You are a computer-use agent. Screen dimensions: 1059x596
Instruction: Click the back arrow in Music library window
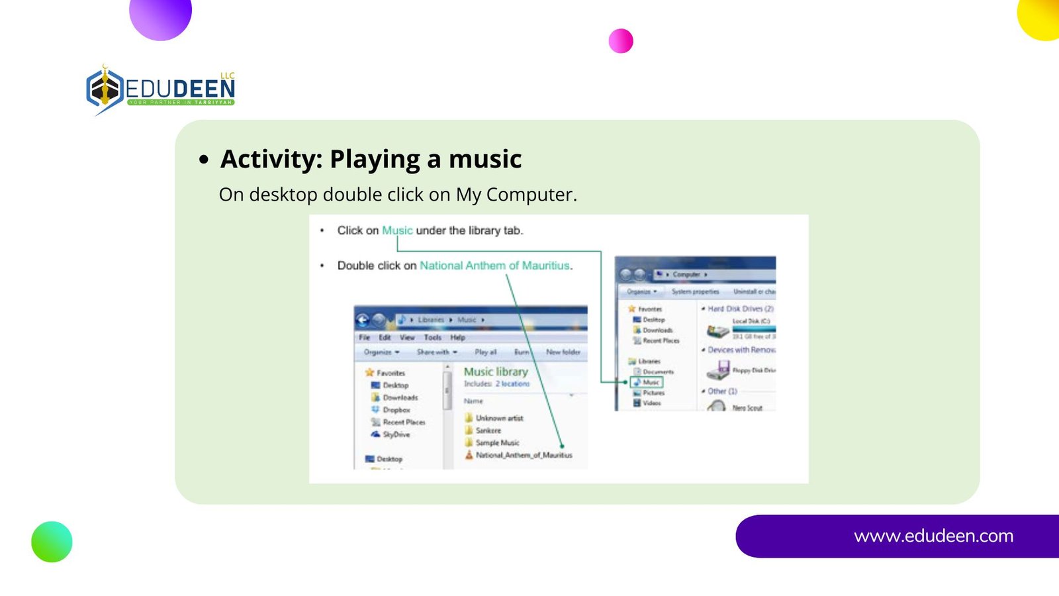[363, 321]
